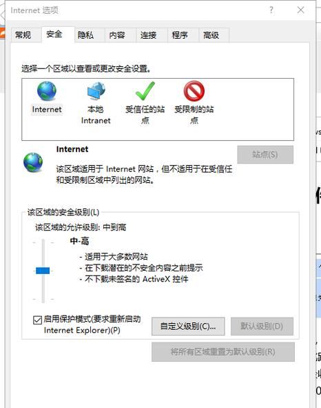This screenshot has width=321, height=408.
Task: Select the Internet zone globe icon
Action: 47,91
